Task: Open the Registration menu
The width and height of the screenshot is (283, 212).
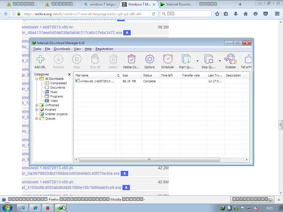Action: point(104,49)
